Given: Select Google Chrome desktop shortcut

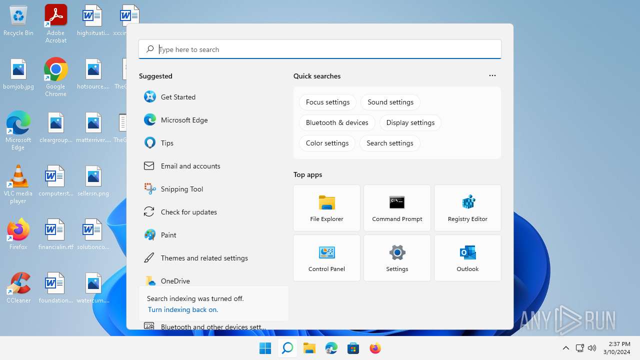Looking at the screenshot, I should (56, 77).
